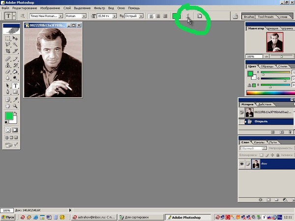Image resolution: width=295 pixels, height=221 pixels.
Task: Select the Dodge tool
Action: click(15, 78)
